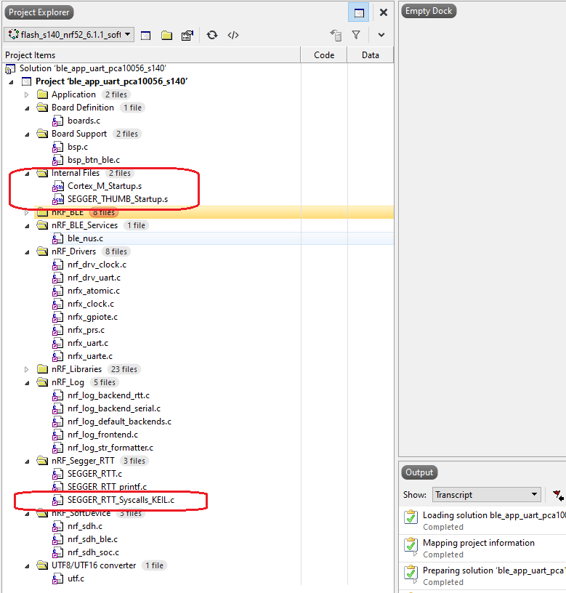Open the Show Transcript dropdown
This screenshot has height=593, width=566.
click(x=486, y=495)
